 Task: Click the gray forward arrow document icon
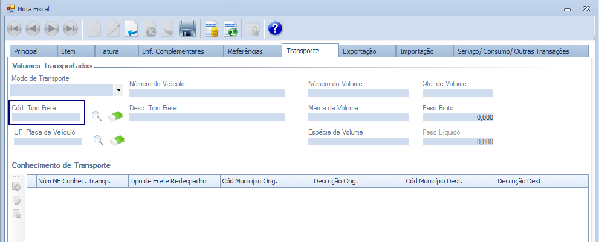167,28
